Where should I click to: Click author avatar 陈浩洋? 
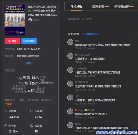pyautogui.click(x=30, y=20)
